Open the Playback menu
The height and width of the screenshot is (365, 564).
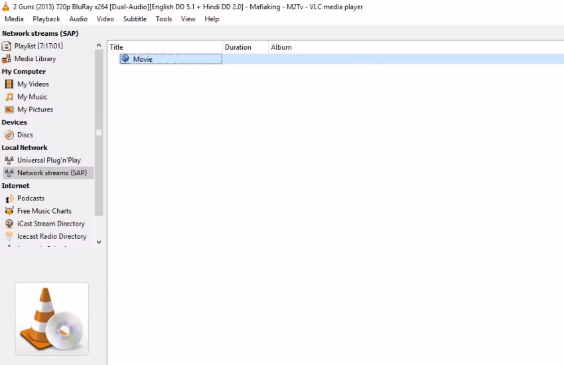[46, 19]
